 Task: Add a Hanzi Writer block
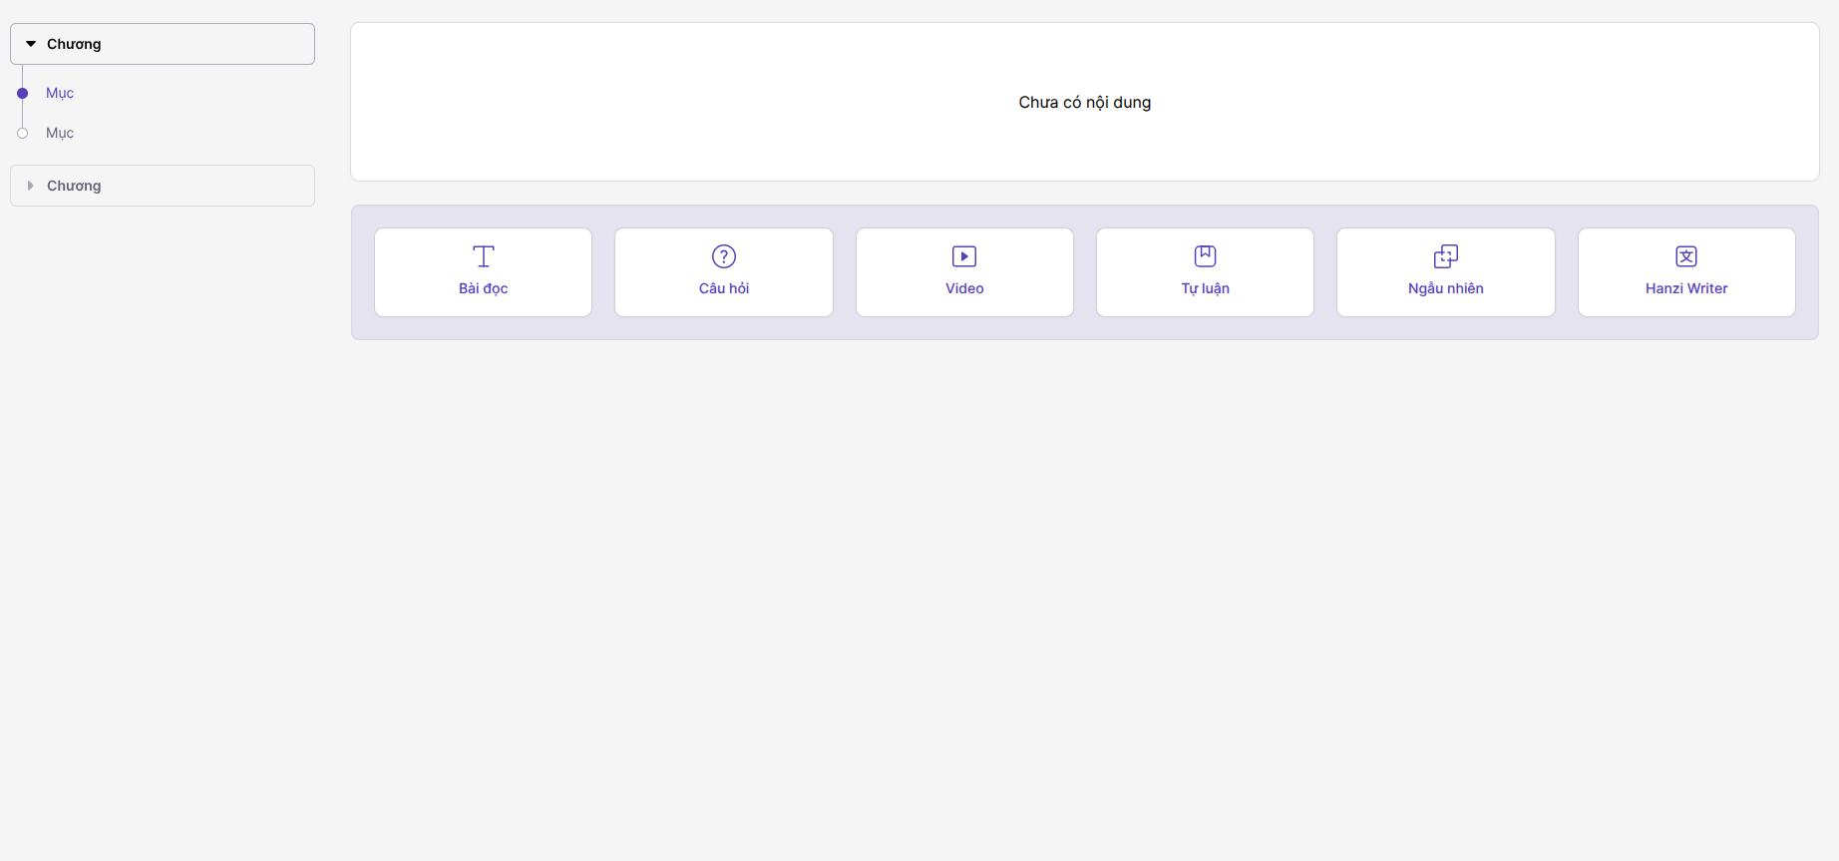[1686, 272]
